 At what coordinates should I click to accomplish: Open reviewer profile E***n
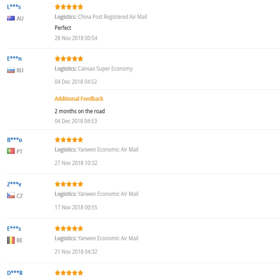tap(14, 58)
